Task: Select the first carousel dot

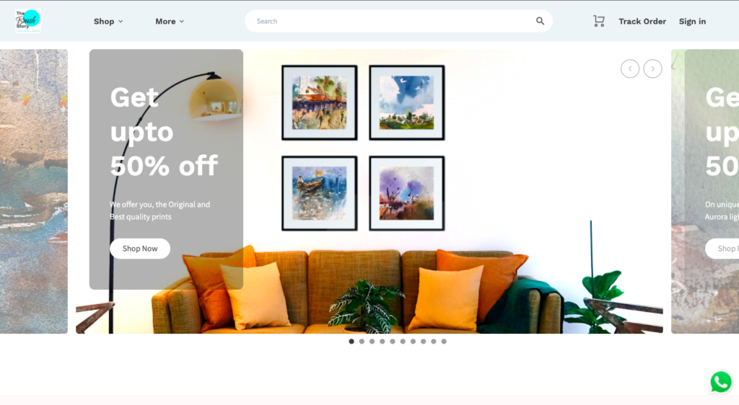Action: [x=351, y=342]
